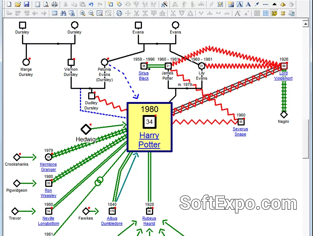The width and height of the screenshot is (313, 236).
Task: Open an existing family tree file
Action: (x=18, y=4)
